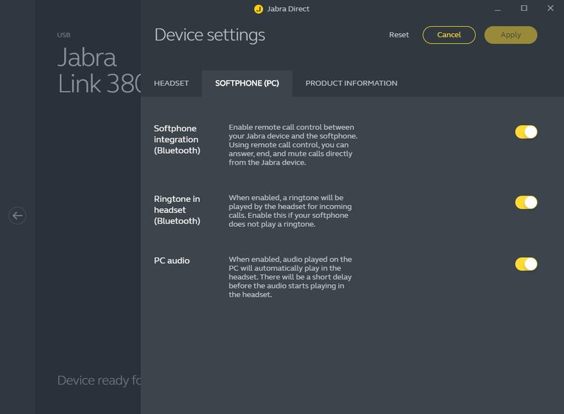Image resolution: width=564 pixels, height=414 pixels.
Task: Maximize the Jabra Direct window
Action: (x=524, y=8)
